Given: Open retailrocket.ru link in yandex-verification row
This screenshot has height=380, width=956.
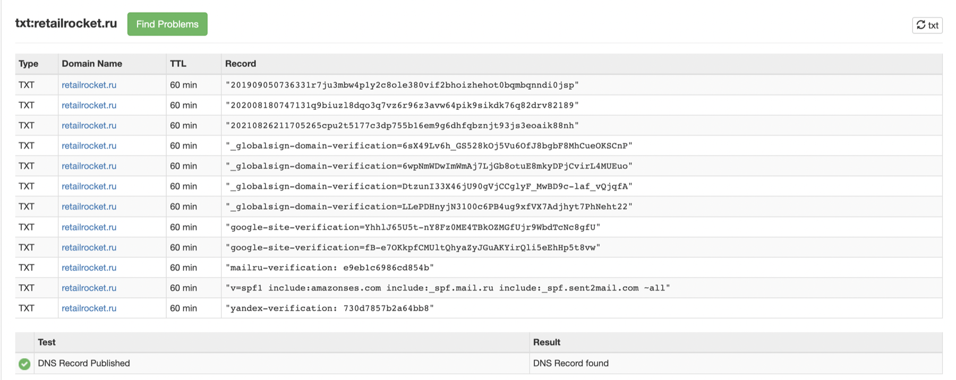Looking at the screenshot, I should [89, 308].
